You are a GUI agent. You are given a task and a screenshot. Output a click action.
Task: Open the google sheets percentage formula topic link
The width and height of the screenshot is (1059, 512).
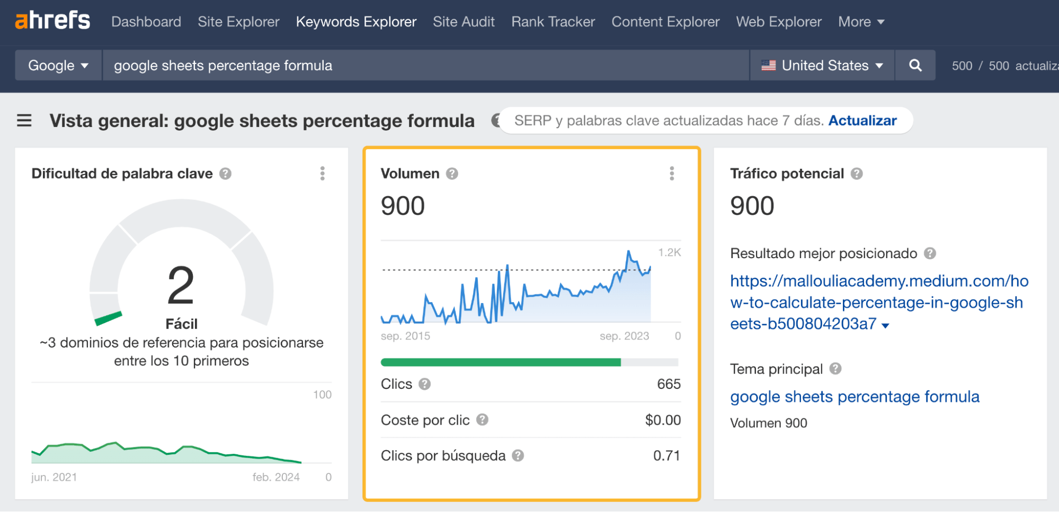pyautogui.click(x=855, y=397)
